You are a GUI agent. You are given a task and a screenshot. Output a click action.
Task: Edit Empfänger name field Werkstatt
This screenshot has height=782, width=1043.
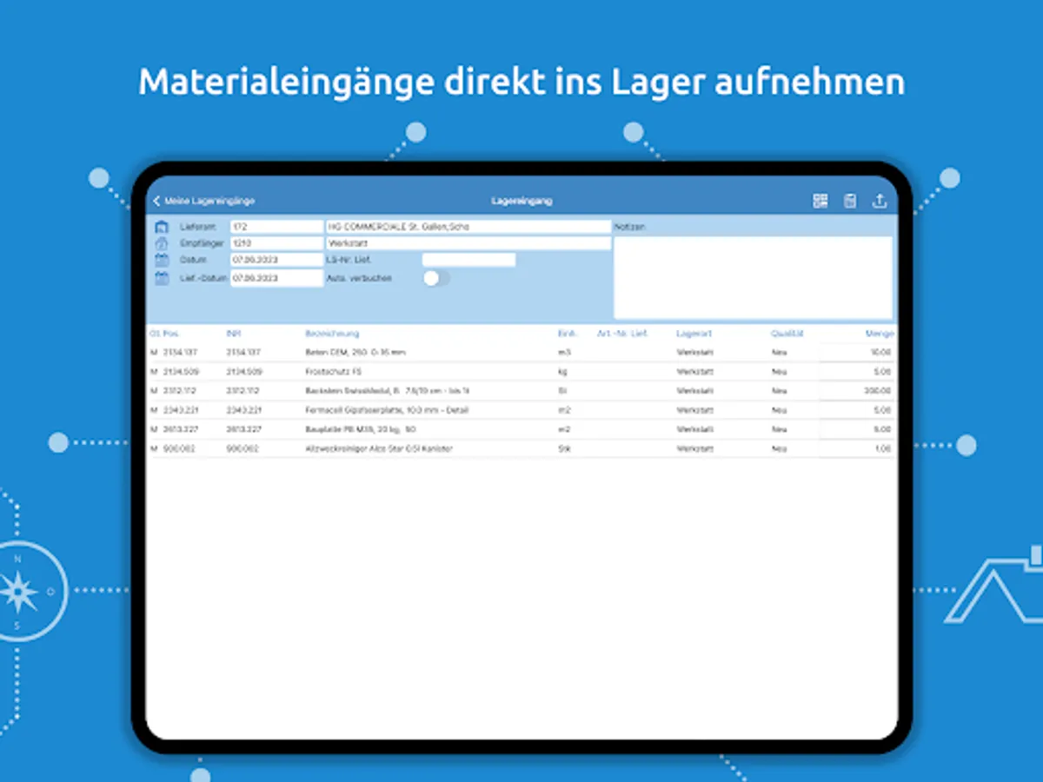pos(468,243)
